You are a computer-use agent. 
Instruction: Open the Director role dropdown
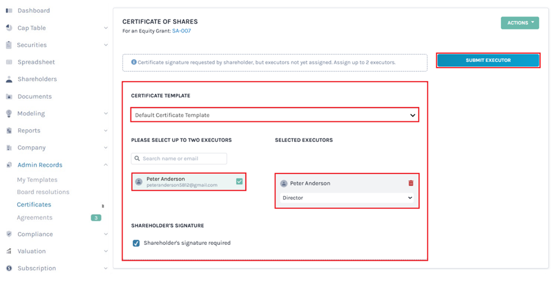click(x=347, y=198)
